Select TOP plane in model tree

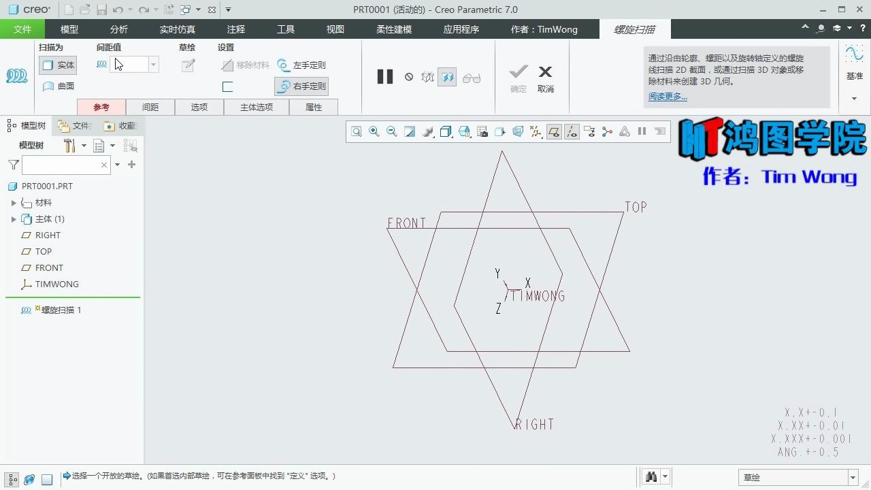37,252
